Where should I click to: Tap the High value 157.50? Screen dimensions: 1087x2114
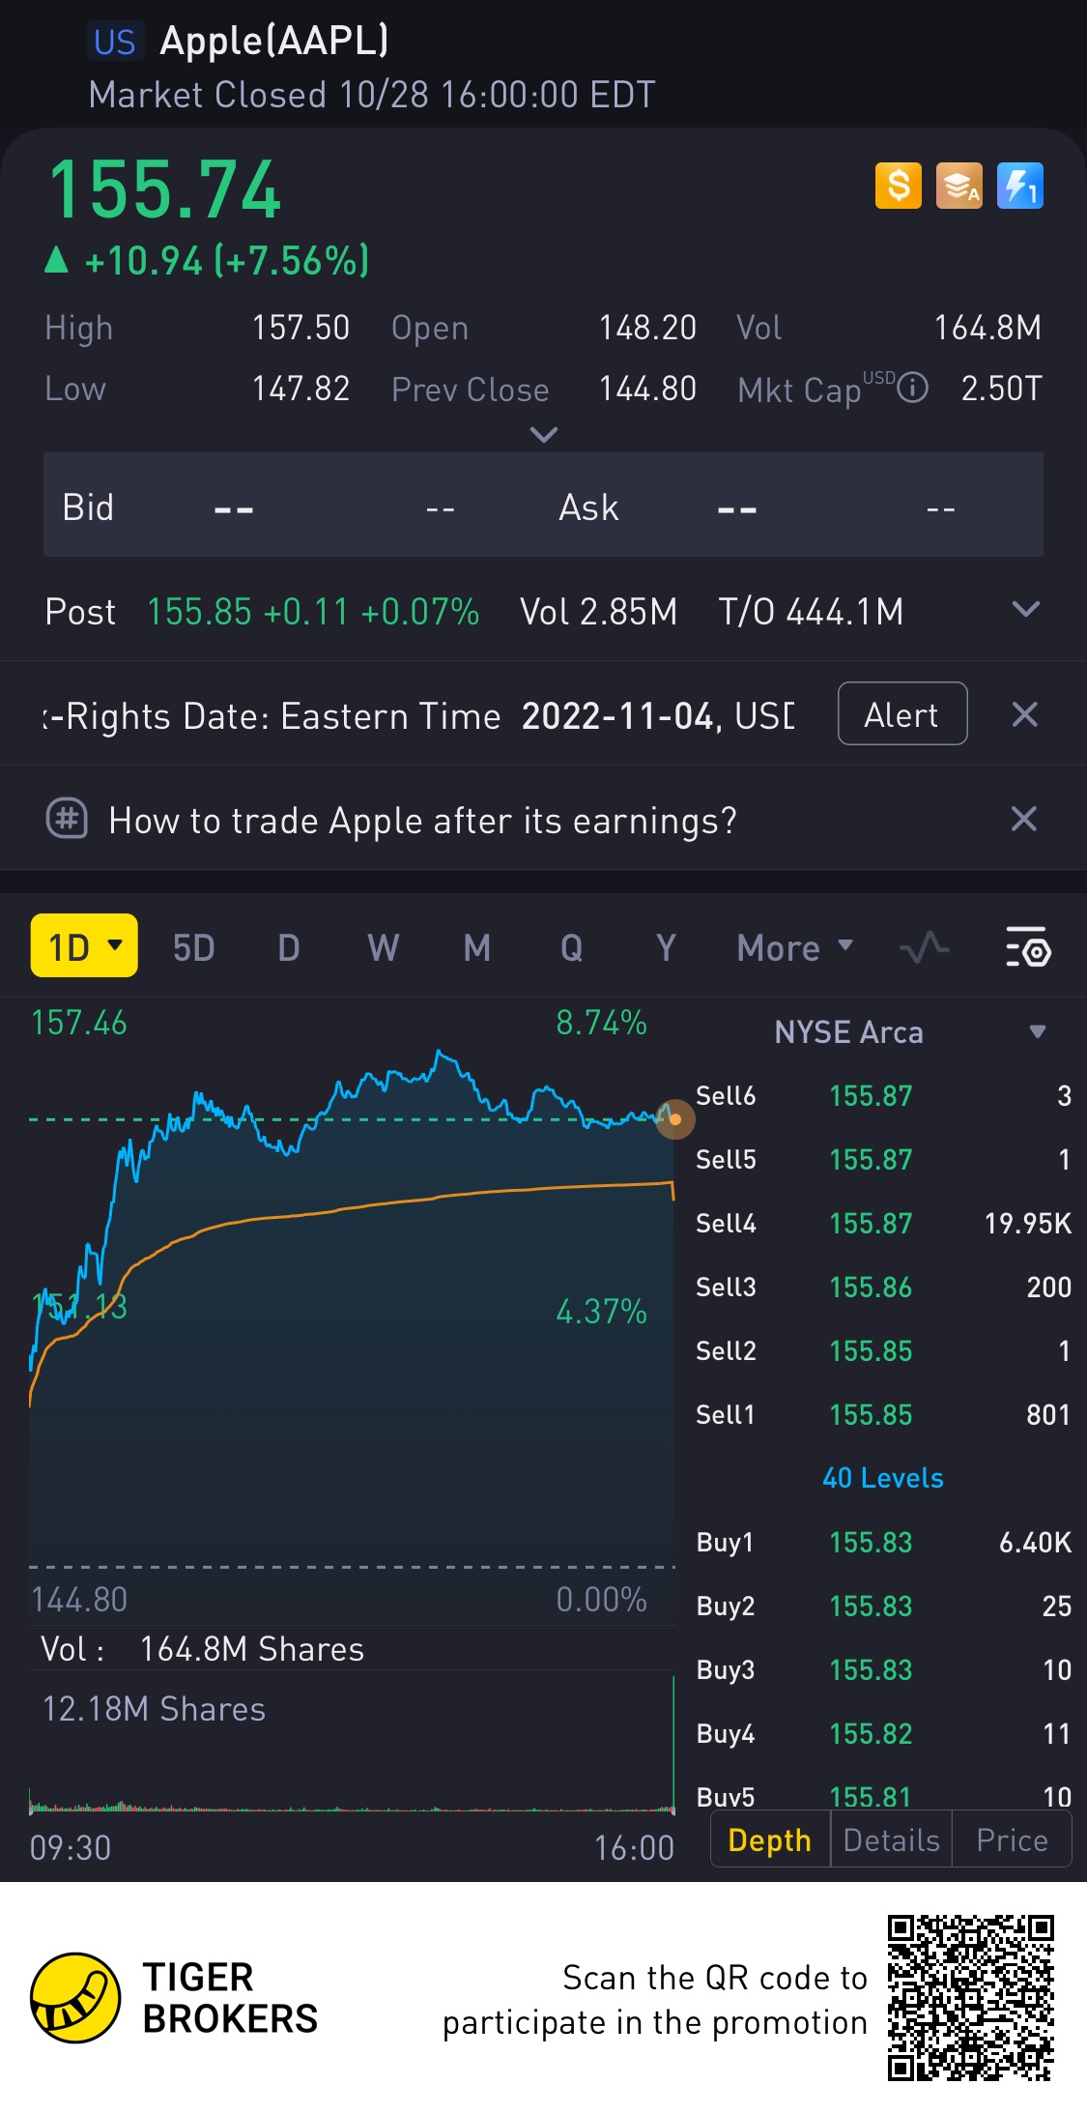pyautogui.click(x=300, y=328)
